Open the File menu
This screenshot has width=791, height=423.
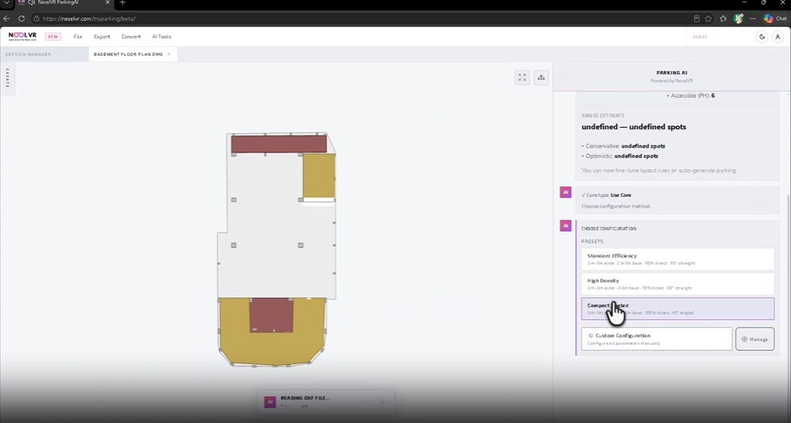(77, 37)
